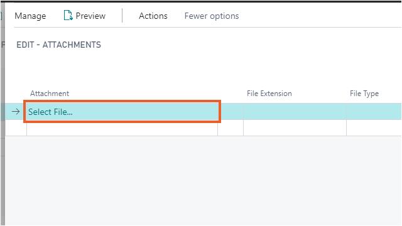Select the File Extension cell in the highlighted row
Screen dimensions: 402x226
[x=295, y=112]
